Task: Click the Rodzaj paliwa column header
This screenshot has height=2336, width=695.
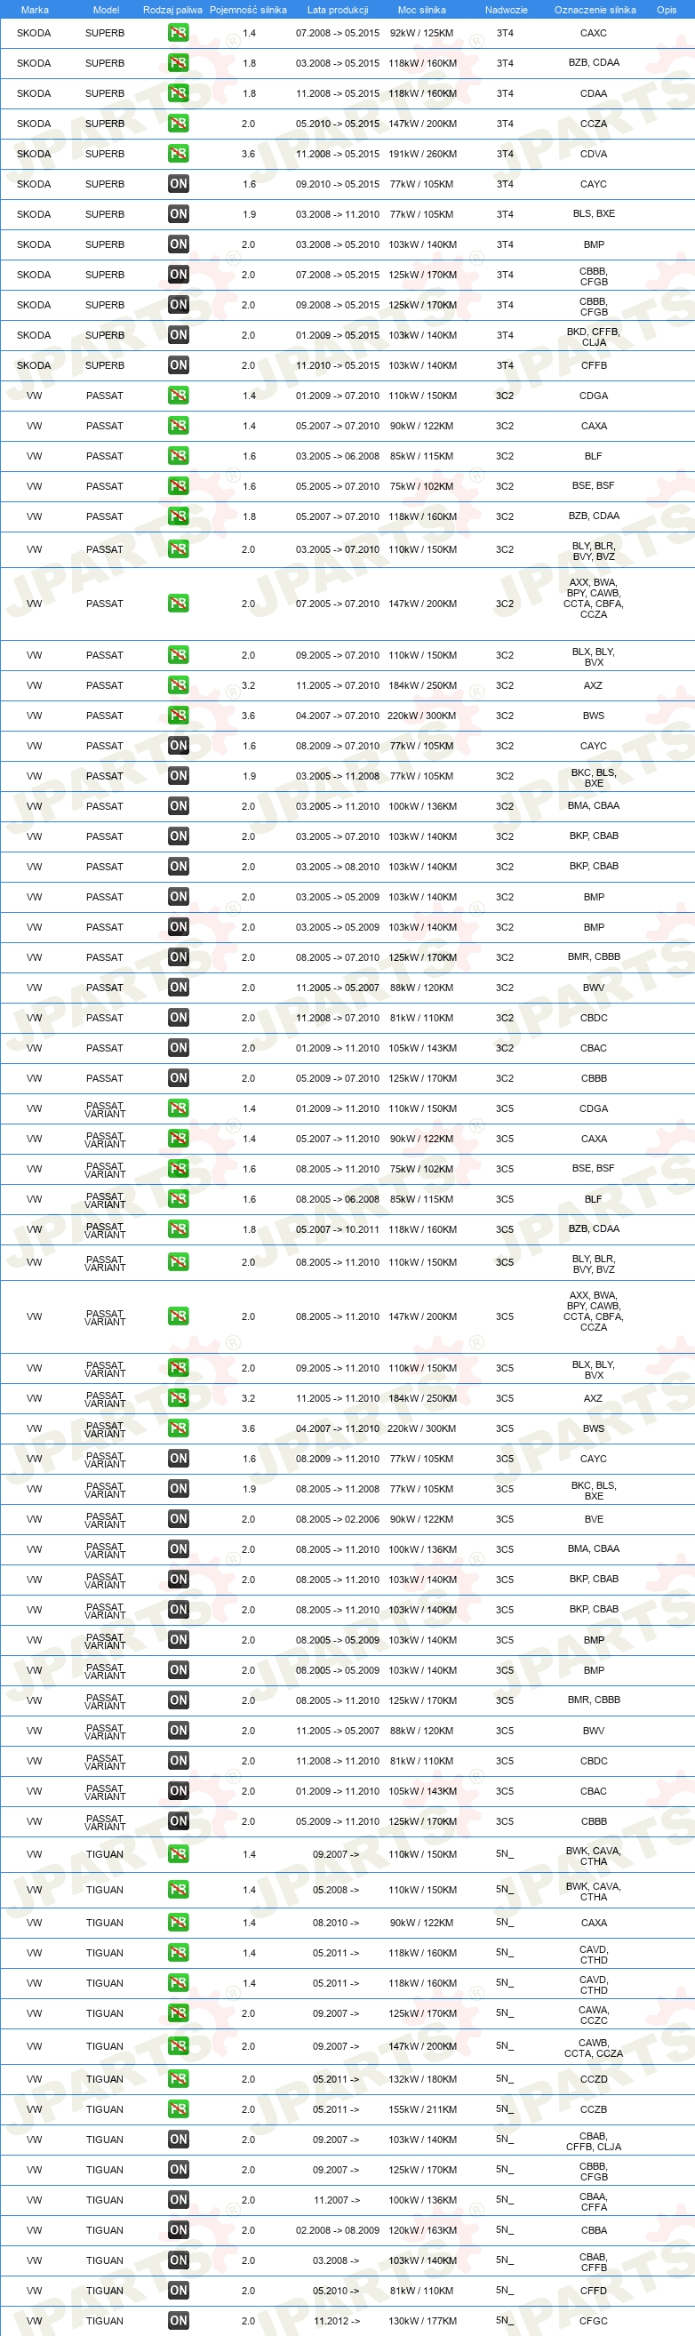Action: coord(172,10)
